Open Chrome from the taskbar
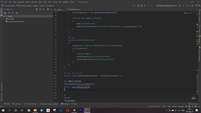This screenshot has width=201, height=113. click(x=29, y=110)
